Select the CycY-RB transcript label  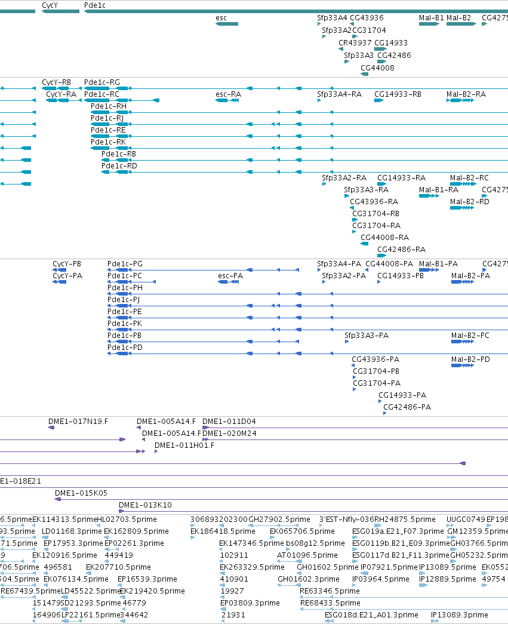57,82
